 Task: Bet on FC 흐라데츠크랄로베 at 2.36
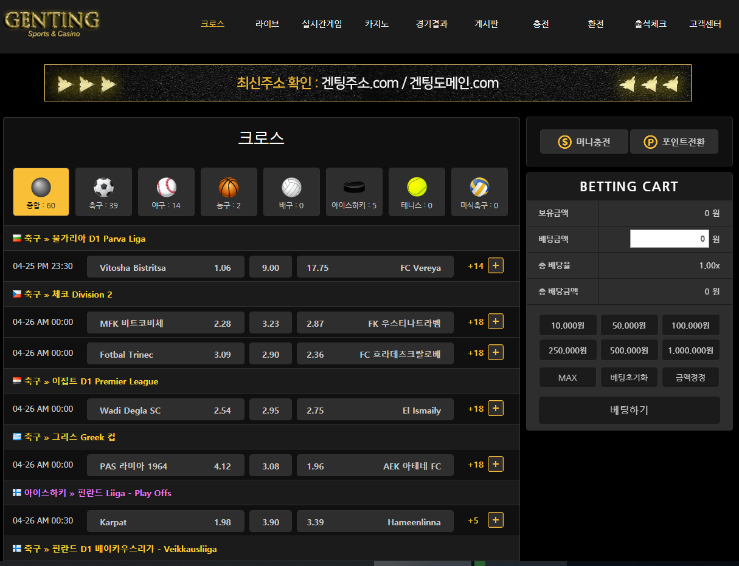[375, 354]
